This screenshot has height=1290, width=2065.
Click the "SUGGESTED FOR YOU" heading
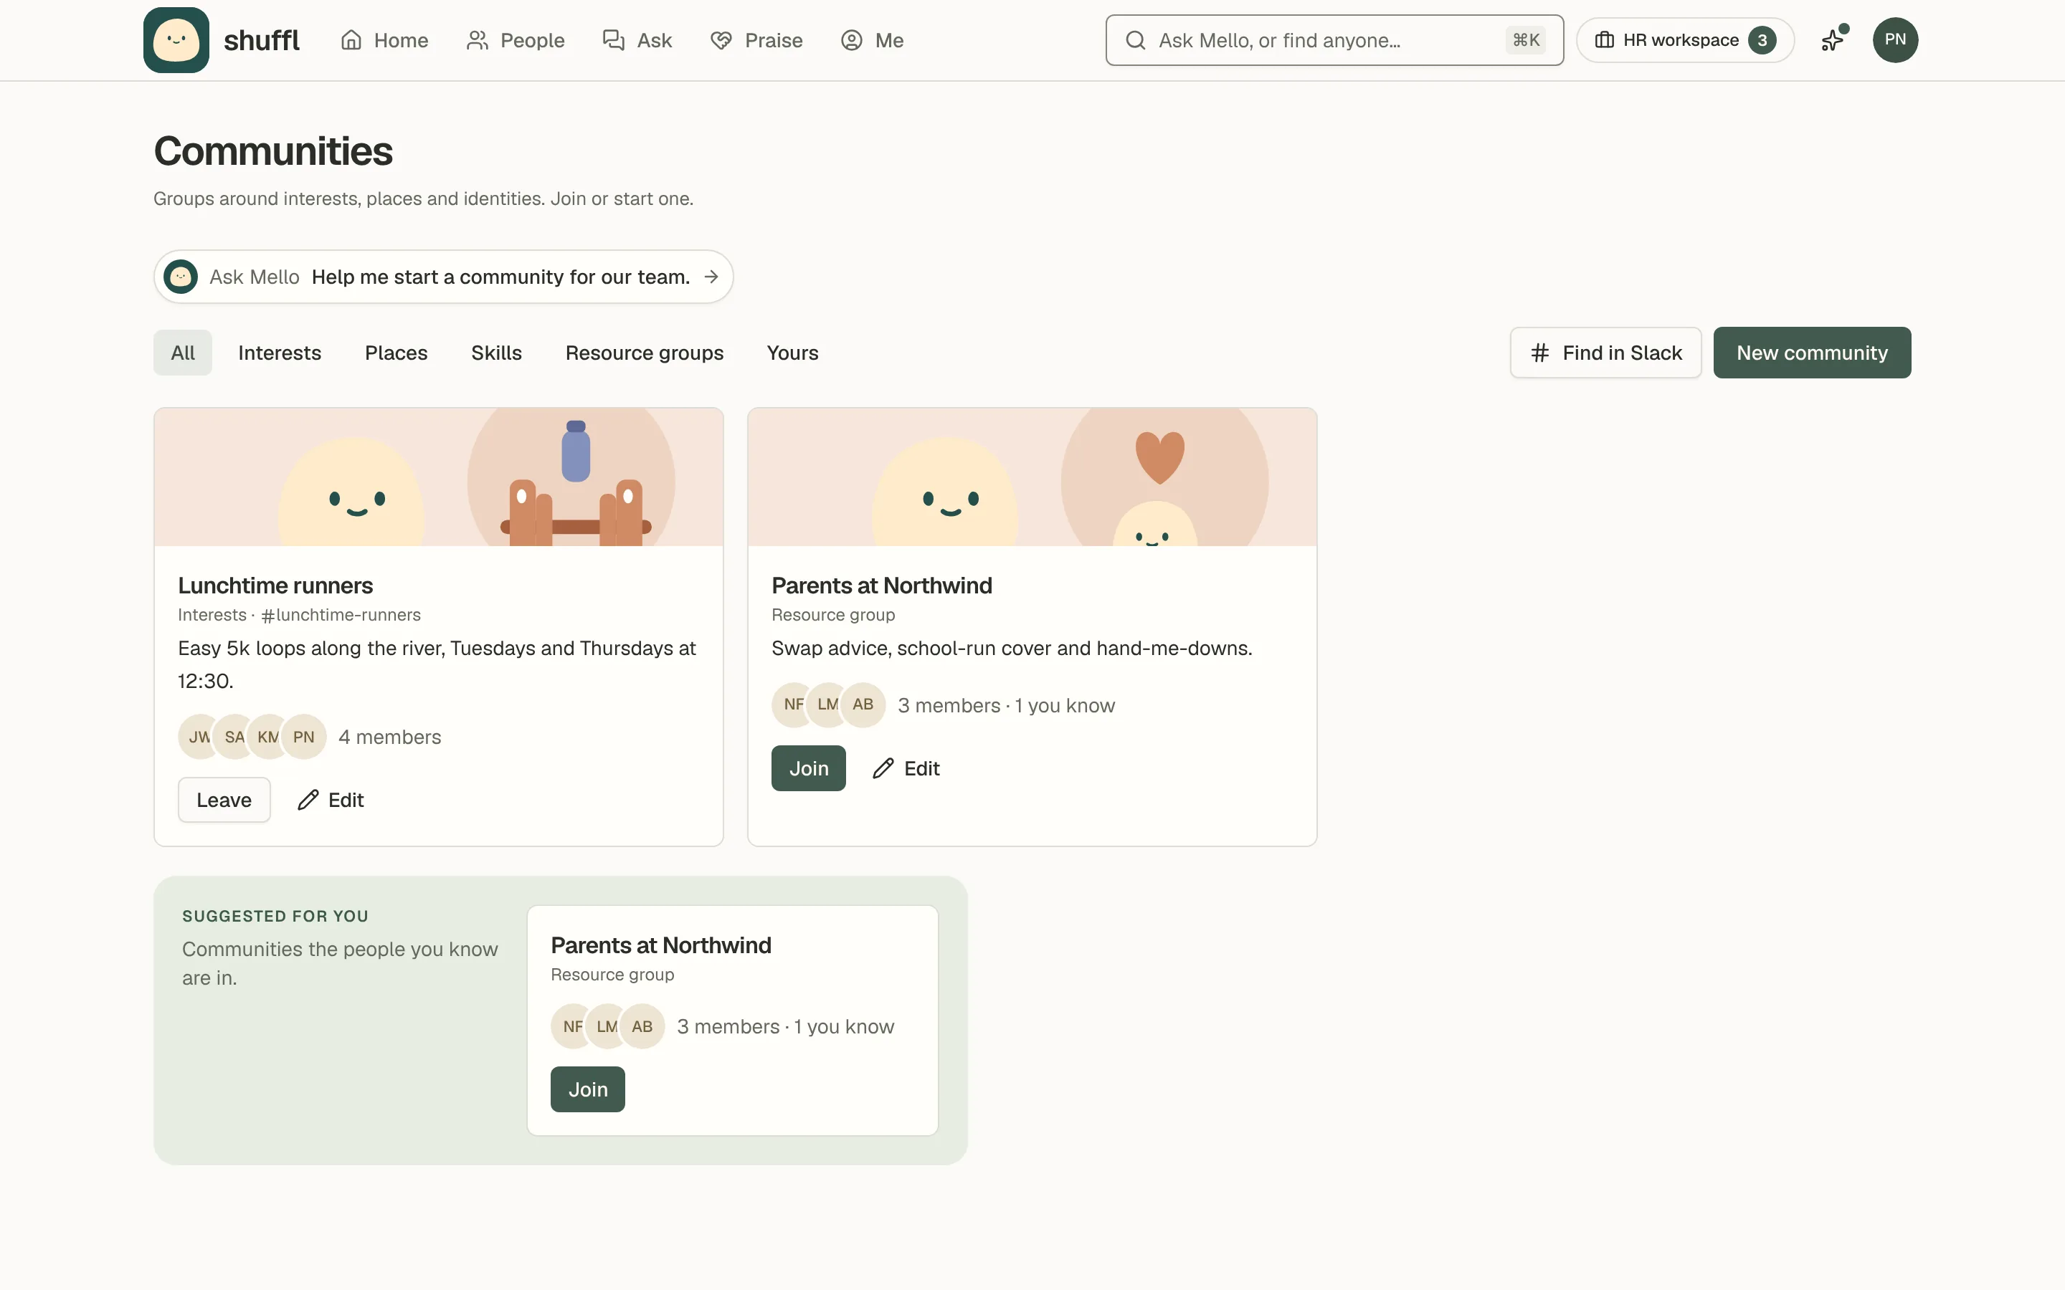(275, 917)
